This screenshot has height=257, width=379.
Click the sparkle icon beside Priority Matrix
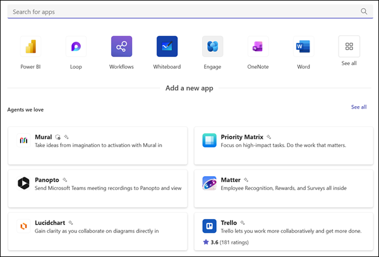coord(269,137)
